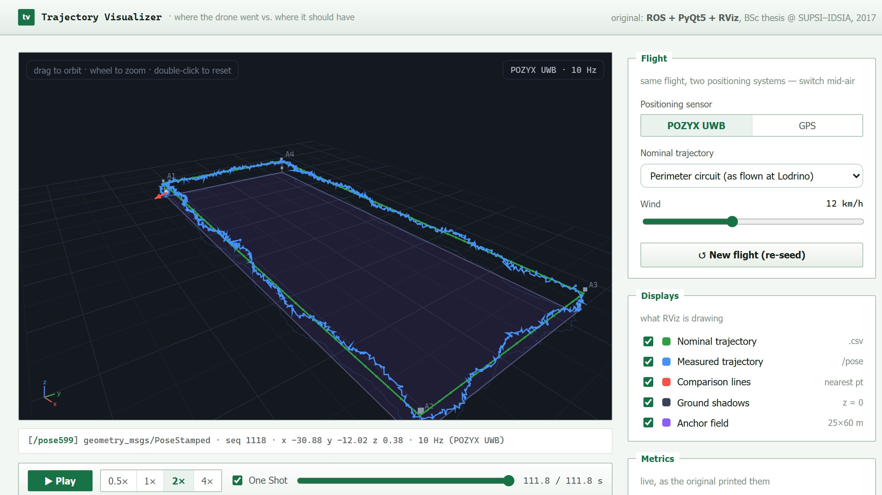Choose the 2× playback speed
882x495 pixels.
(179, 481)
